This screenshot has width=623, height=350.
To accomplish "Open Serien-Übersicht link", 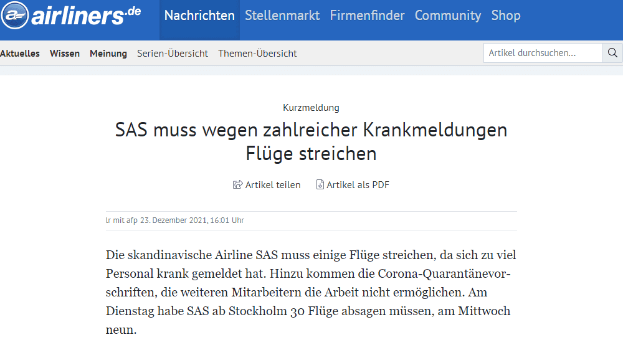I will pyautogui.click(x=173, y=53).
